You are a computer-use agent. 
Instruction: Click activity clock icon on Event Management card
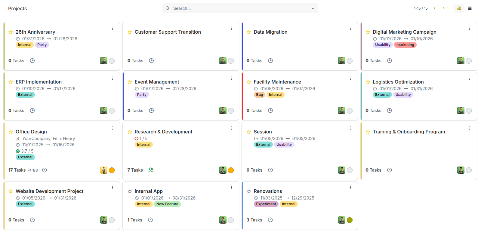(152, 111)
